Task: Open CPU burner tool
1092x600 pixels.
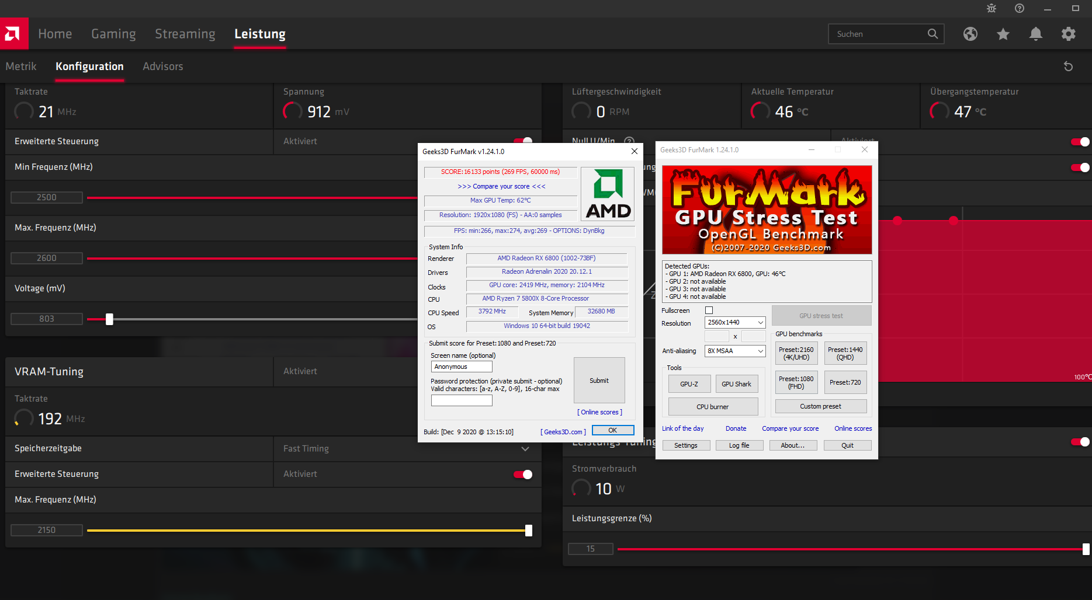Action: [x=713, y=407]
